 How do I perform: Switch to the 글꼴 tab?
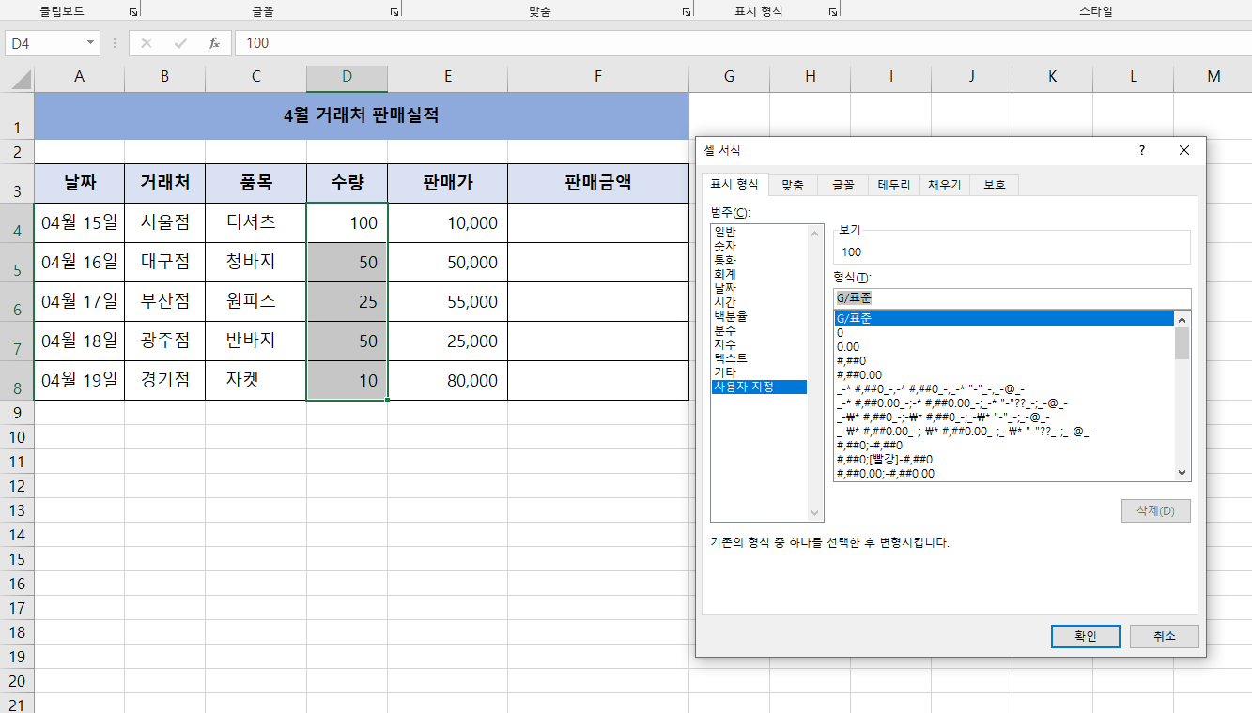click(x=842, y=186)
